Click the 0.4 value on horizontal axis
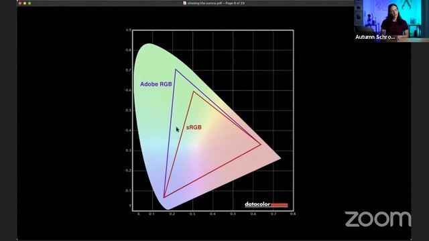The height and width of the screenshot is (241, 429). coord(212,214)
